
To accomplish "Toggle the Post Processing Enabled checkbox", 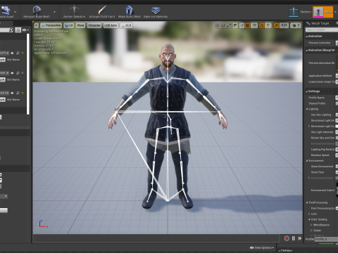I will [337, 208].
